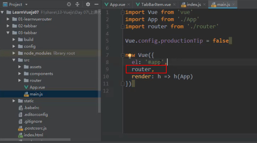The image size is (257, 143).
Task: Click the word false in line 5
Action: pos(221,41)
